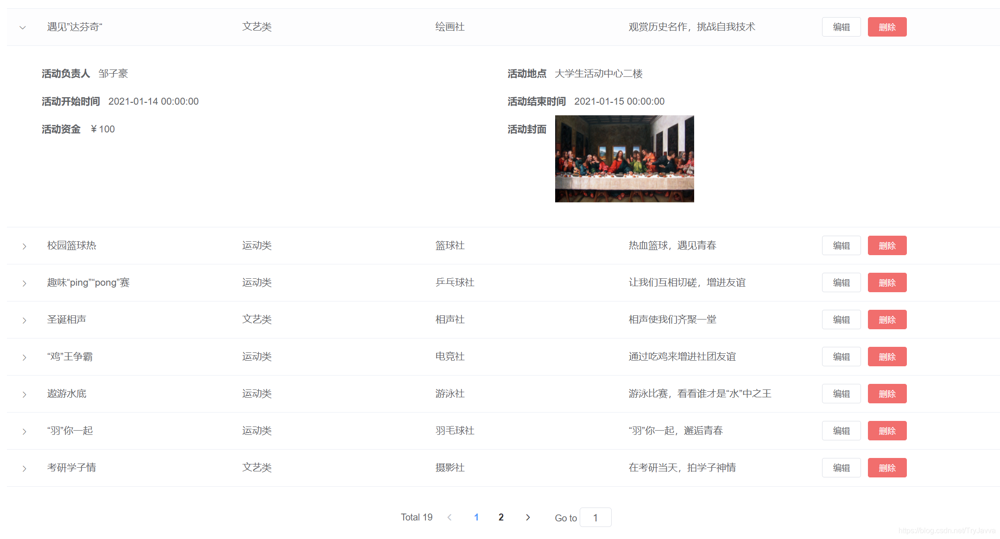Image resolution: width=1000 pixels, height=539 pixels.
Task: Open the previous page arrow
Action: click(449, 517)
